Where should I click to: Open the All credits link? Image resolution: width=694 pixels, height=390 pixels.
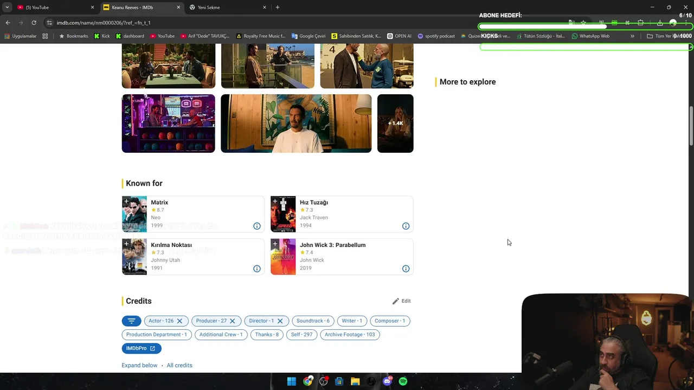coord(179,366)
